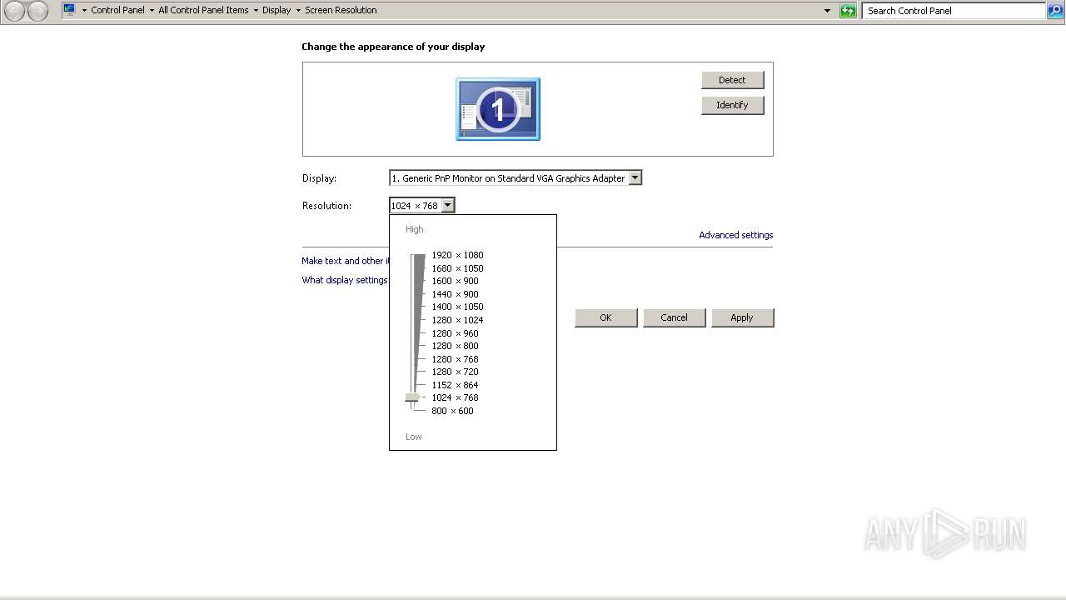1066x600 pixels.
Task: Choose 1280 × 960 resolution
Action: click(455, 333)
